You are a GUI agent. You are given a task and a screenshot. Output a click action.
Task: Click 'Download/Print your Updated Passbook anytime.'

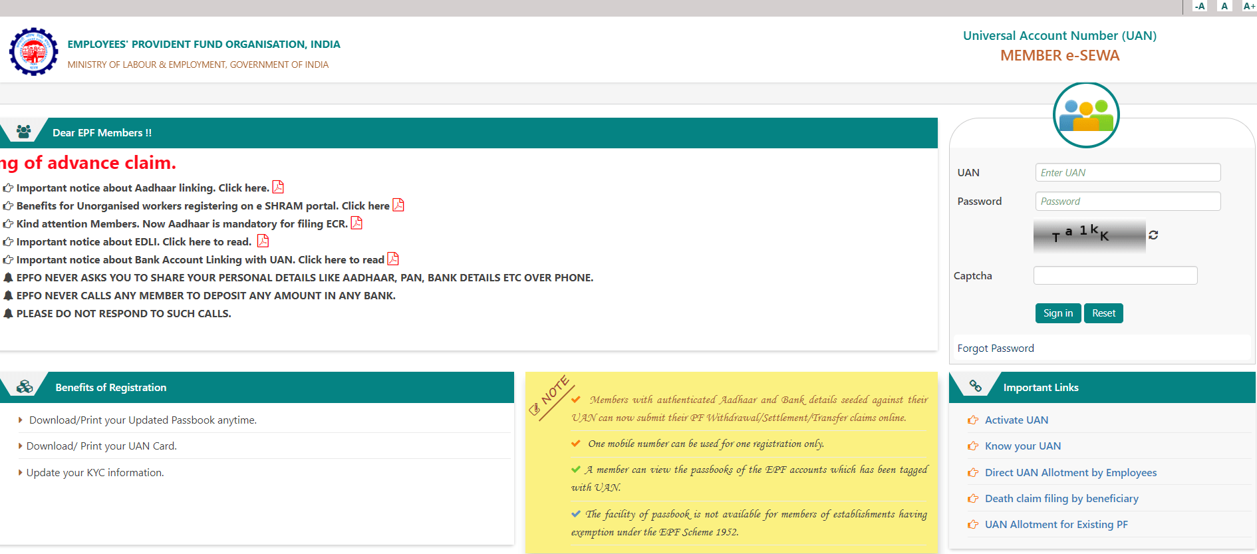142,420
